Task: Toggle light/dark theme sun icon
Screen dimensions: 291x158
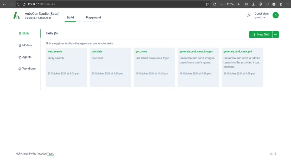Action: [x=249, y=15]
